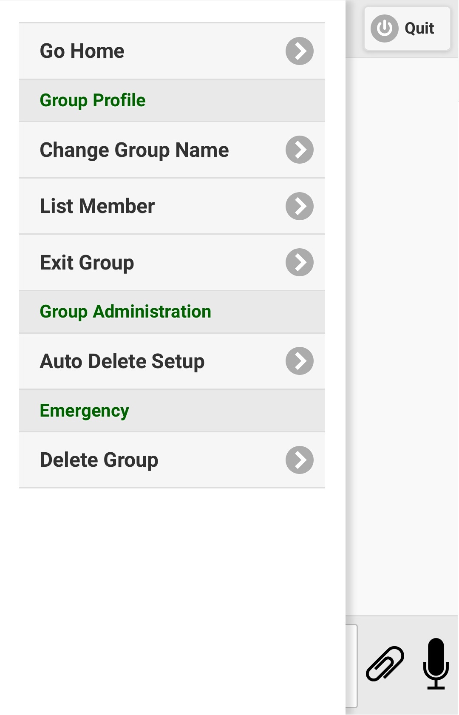Click the Go Home arrow icon
The image size is (459, 715).
point(299,51)
